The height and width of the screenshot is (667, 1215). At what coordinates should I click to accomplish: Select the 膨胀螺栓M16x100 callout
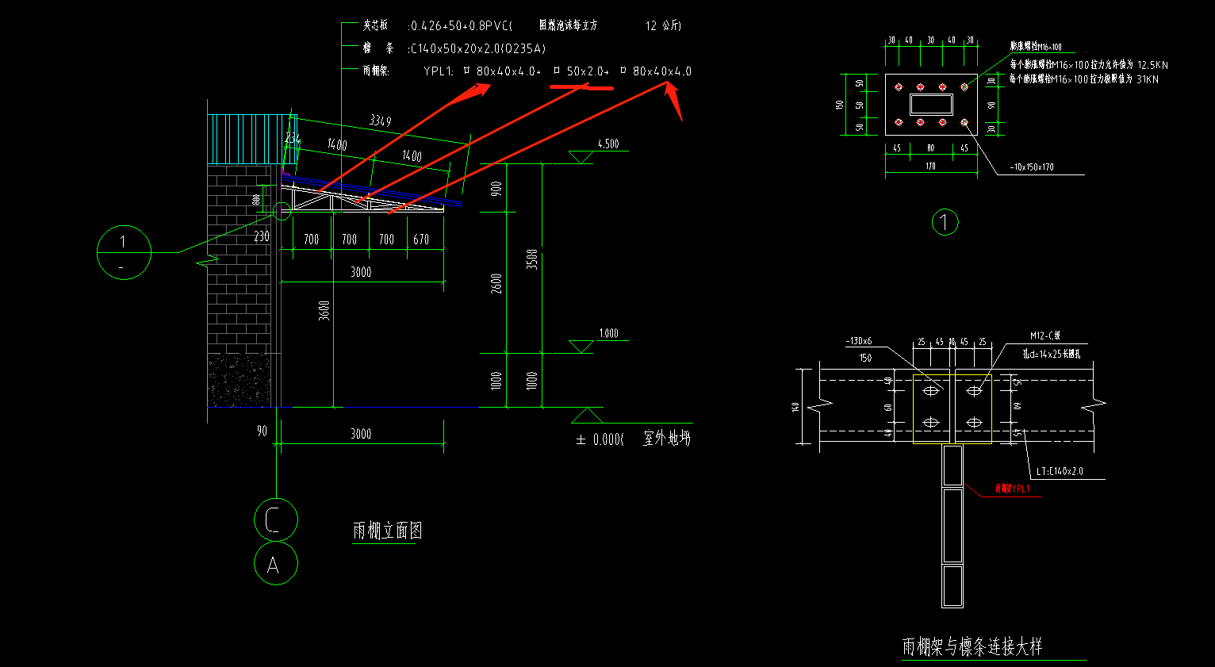pos(1036,47)
